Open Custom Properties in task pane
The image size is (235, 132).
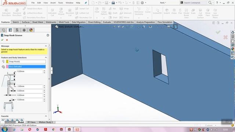coord(232,53)
